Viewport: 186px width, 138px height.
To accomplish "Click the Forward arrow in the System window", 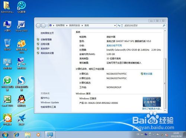I will pyautogui.click(x=43, y=26).
